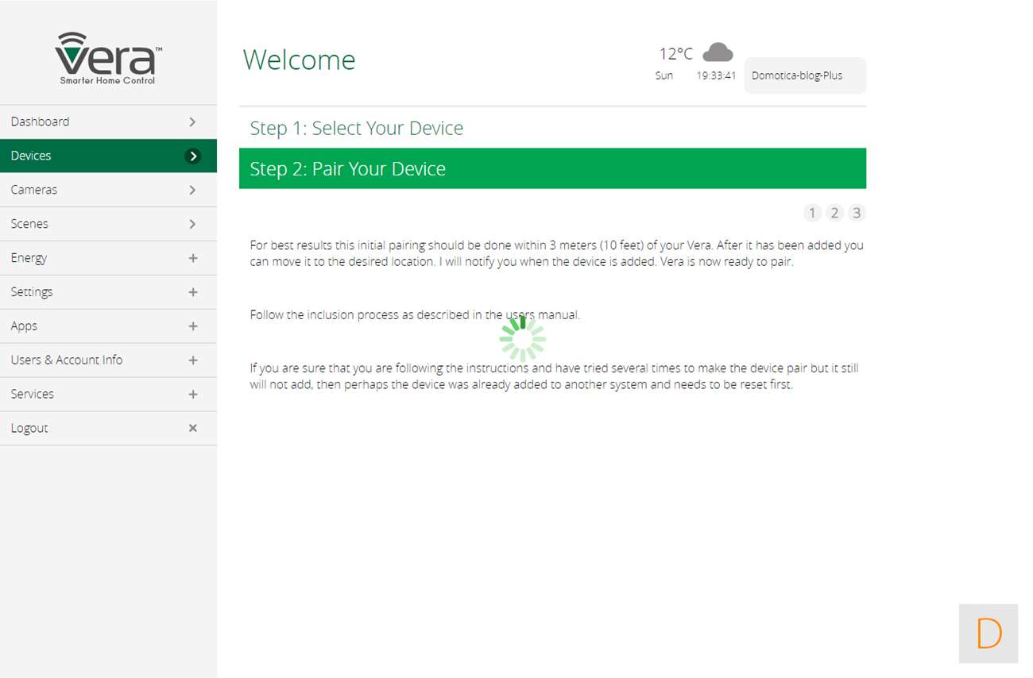Go to step 1 circle indicator
The image size is (1033, 678).
(x=812, y=213)
